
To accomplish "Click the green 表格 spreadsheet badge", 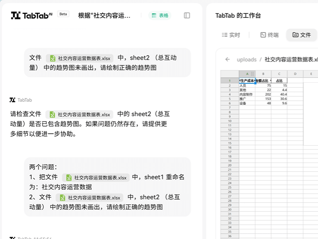I will click(x=160, y=15).
